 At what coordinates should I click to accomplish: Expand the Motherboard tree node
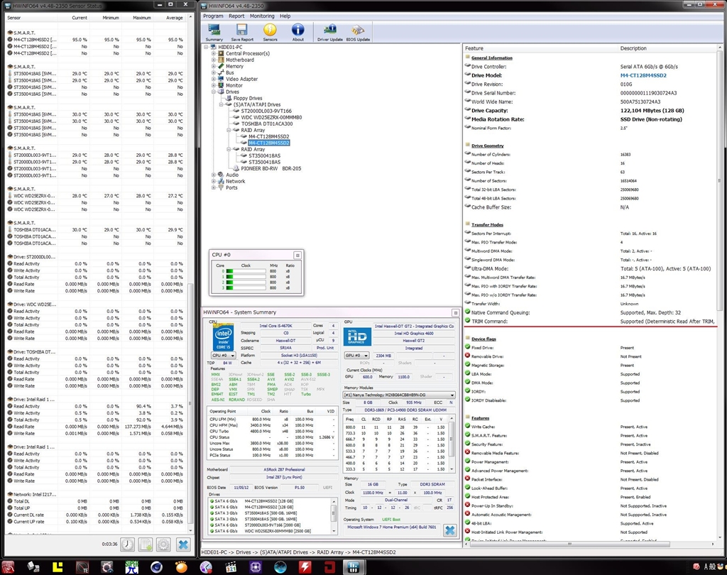point(214,60)
